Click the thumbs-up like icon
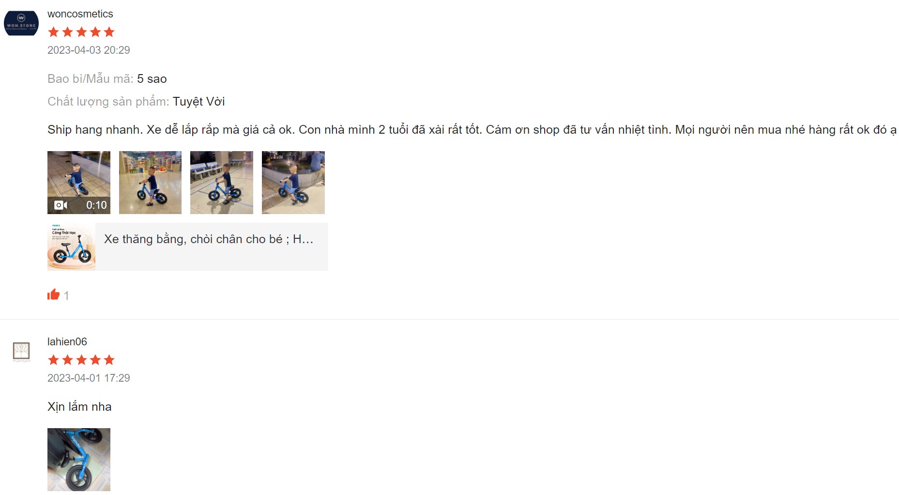 53,294
